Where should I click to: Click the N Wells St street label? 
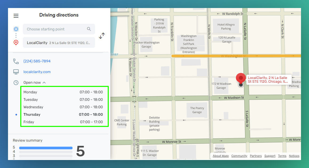coord(209,32)
